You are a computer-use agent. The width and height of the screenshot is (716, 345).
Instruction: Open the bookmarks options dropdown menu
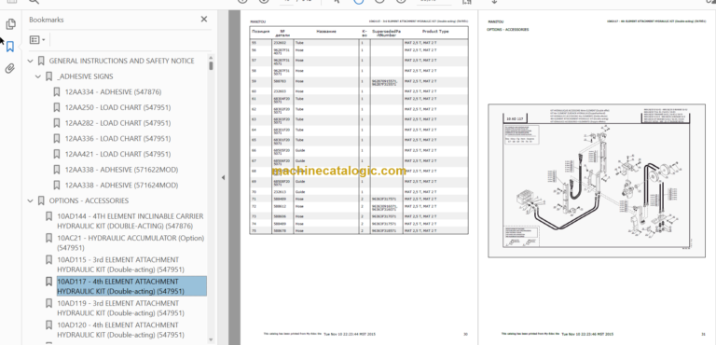click(37, 40)
